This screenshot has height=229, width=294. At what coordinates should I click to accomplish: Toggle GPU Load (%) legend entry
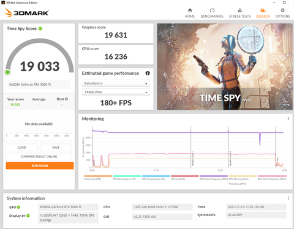point(185,178)
